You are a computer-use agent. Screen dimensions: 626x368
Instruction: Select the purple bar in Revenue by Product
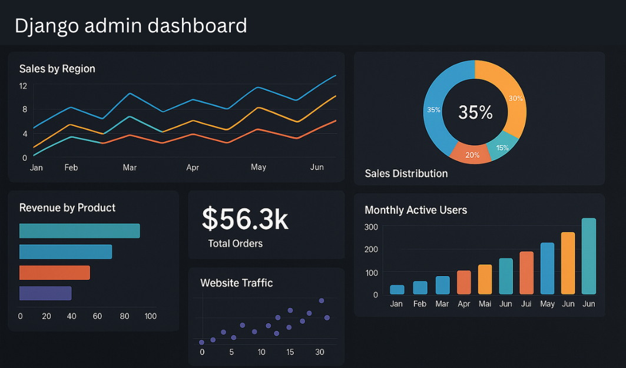pos(45,293)
